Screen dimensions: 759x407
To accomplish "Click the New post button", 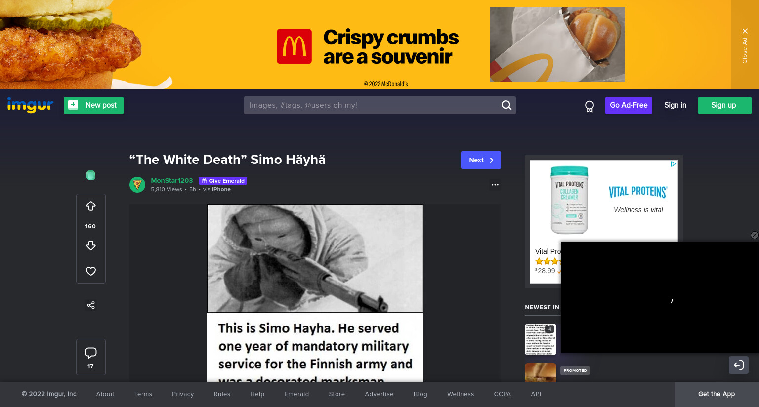I will 93,105.
